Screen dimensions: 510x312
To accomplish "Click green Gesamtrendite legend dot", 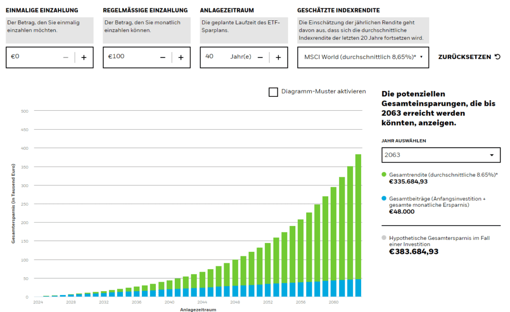I will (384, 174).
